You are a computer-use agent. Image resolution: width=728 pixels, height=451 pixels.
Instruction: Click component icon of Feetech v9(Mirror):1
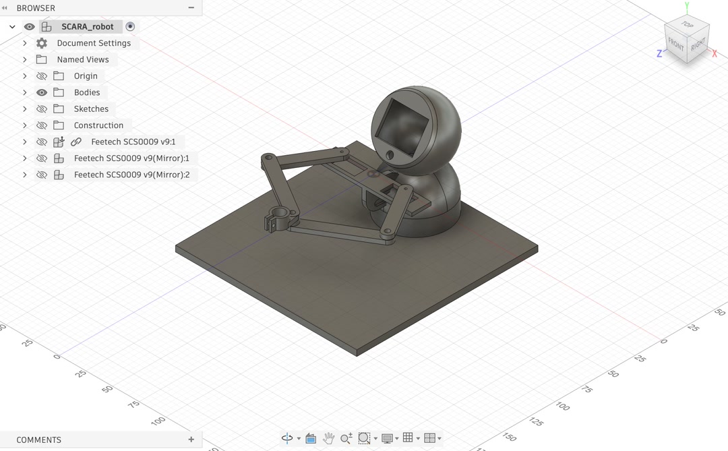pos(59,158)
